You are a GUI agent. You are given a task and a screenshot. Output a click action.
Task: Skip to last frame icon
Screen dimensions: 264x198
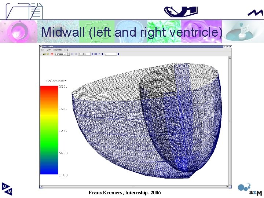(x=95, y=54)
